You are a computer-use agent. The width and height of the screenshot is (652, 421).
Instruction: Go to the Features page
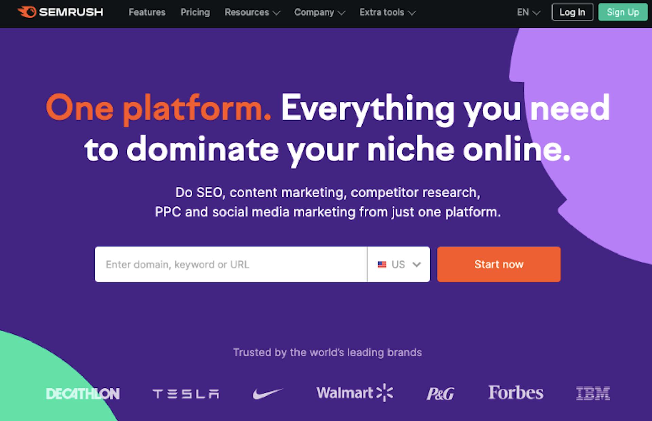pos(147,13)
